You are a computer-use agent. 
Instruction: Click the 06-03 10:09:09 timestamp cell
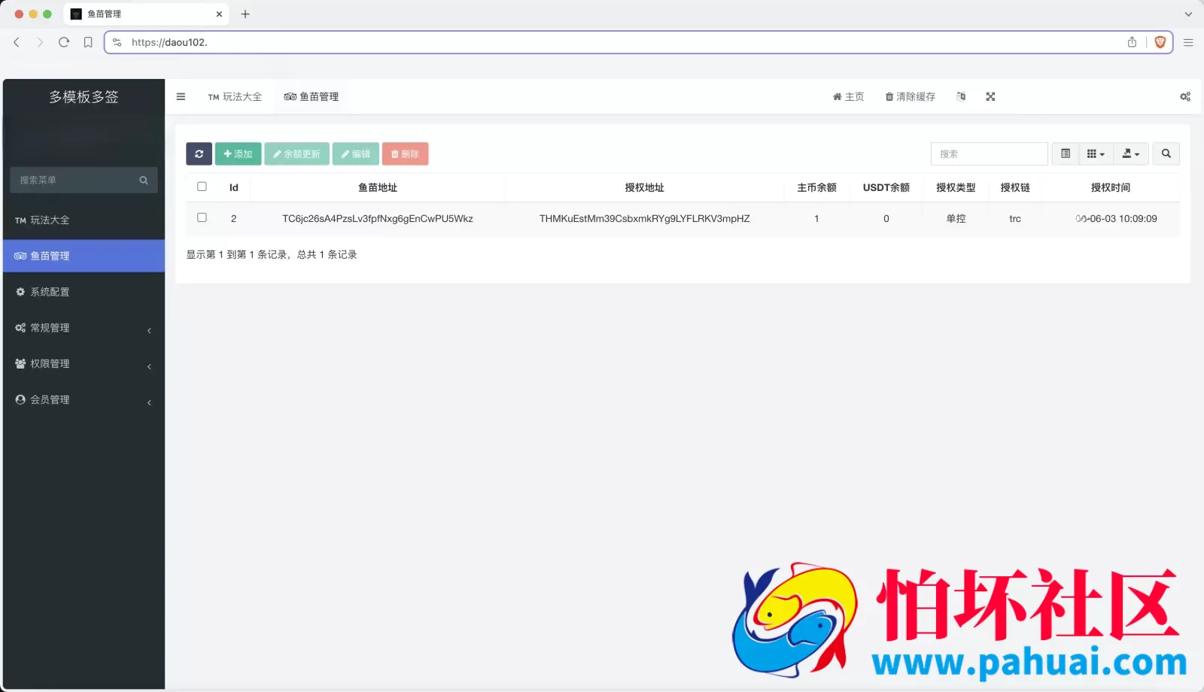click(x=1116, y=219)
